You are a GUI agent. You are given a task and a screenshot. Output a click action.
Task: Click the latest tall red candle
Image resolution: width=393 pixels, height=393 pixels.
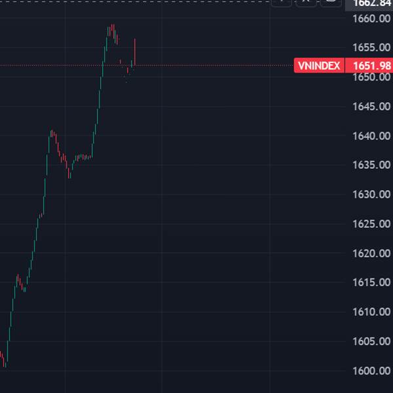[134, 51]
